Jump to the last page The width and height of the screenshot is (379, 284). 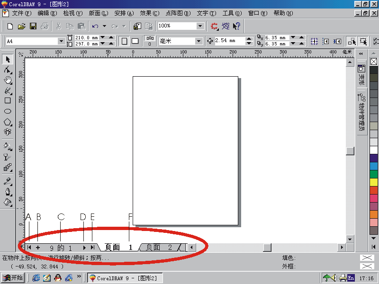click(92, 247)
